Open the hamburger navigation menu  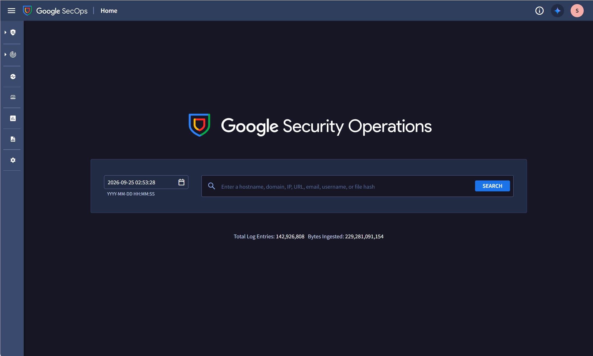[11, 11]
